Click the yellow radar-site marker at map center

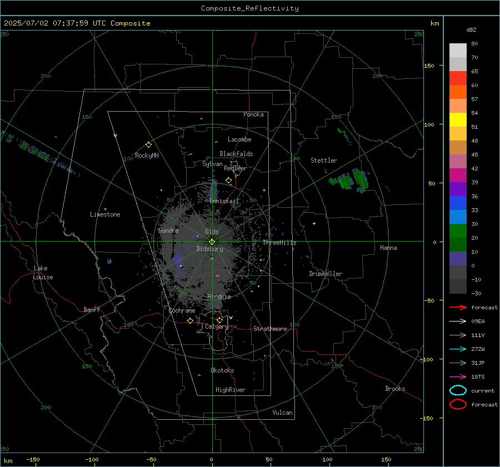pos(212,242)
